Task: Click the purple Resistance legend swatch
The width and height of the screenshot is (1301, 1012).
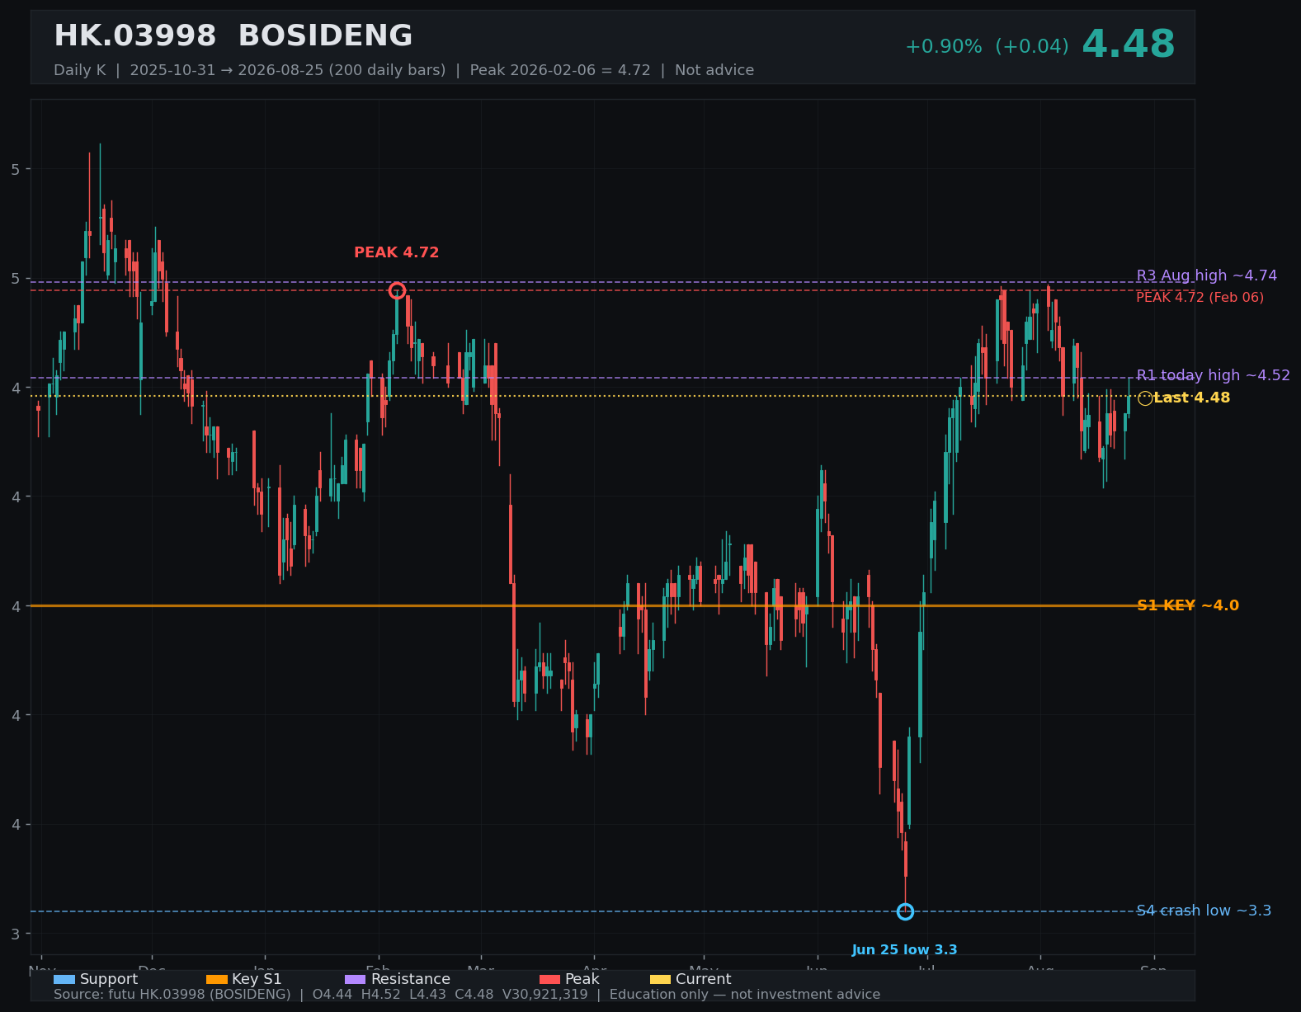Action: [355, 979]
